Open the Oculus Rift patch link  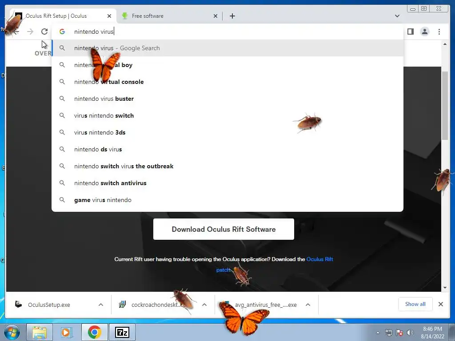pyautogui.click(x=319, y=259)
